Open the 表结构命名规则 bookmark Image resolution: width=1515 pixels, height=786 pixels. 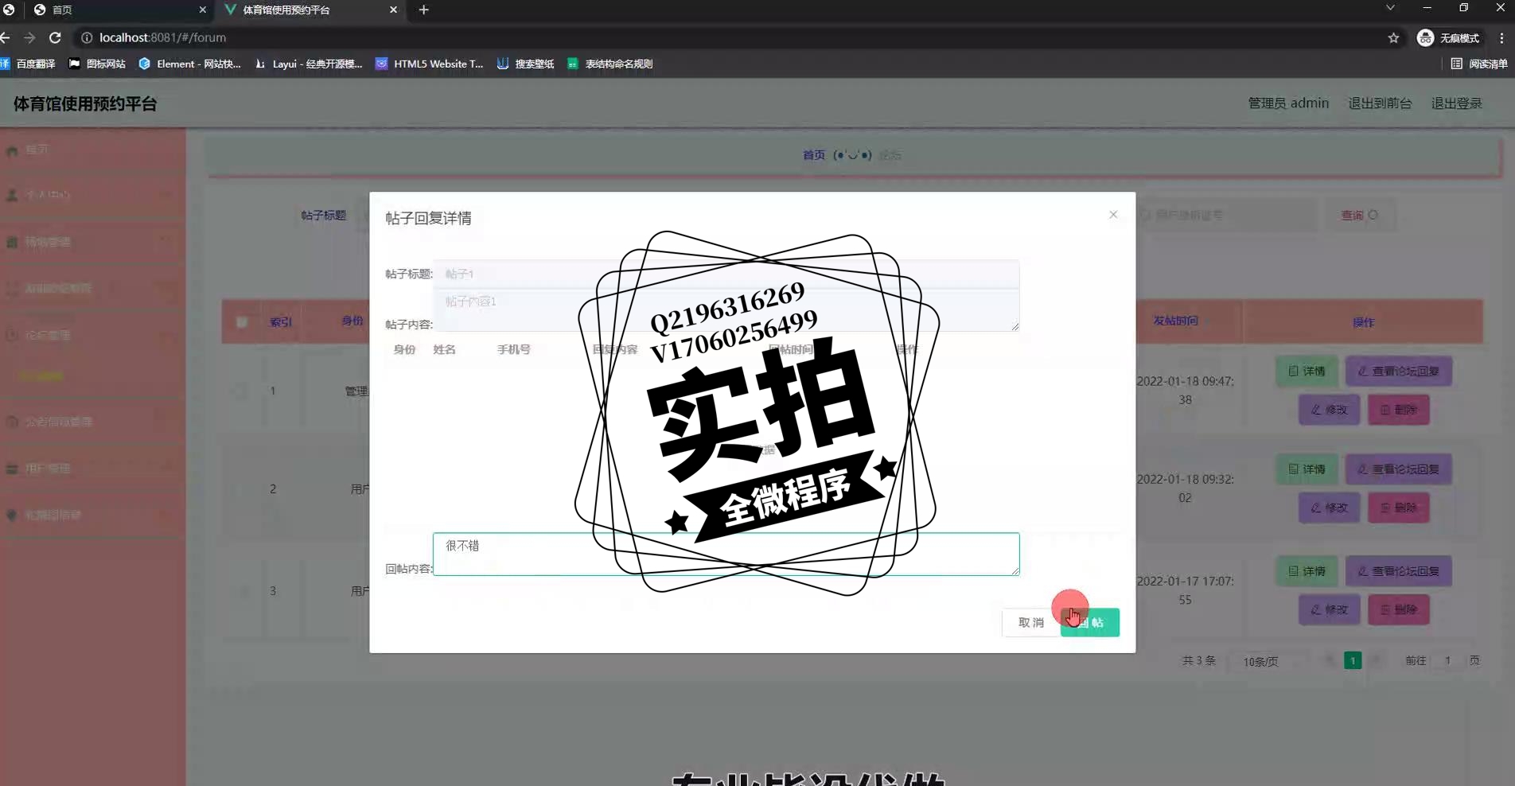click(610, 64)
